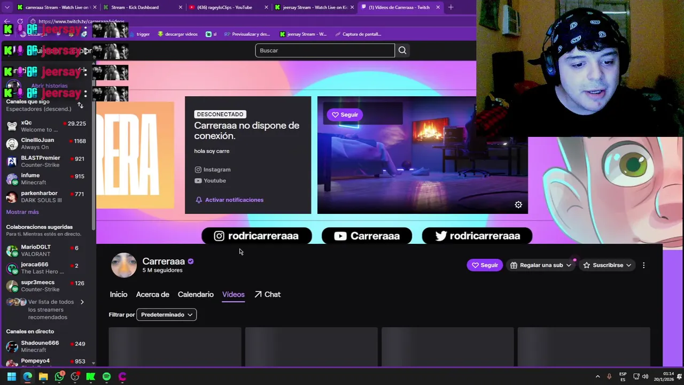Open joraca666 suggested channel
The height and width of the screenshot is (385, 684).
[47, 268]
